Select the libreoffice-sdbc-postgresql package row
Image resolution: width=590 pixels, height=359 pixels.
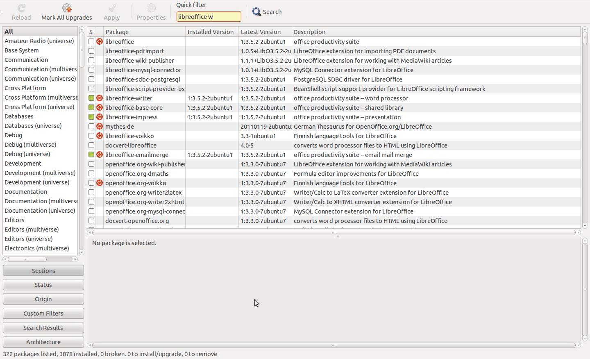coord(334,79)
